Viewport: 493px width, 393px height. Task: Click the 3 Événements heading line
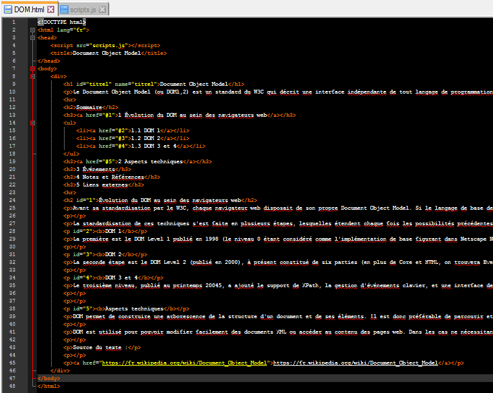(97, 169)
